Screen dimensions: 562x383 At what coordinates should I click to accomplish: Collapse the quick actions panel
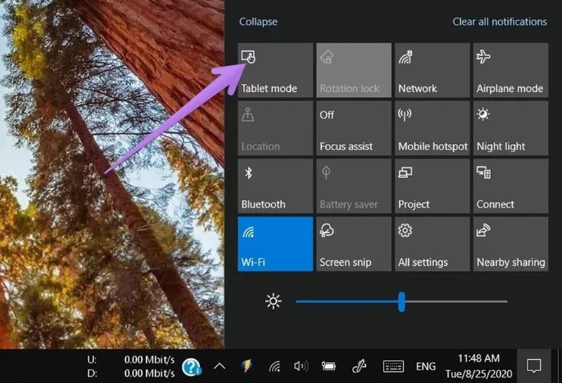258,22
